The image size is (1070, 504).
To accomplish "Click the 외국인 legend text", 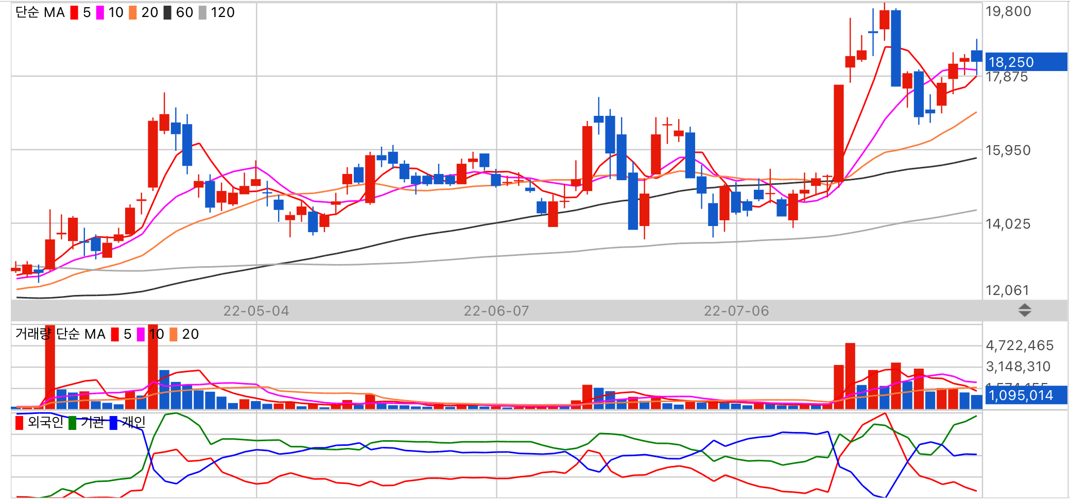I will coord(46,422).
